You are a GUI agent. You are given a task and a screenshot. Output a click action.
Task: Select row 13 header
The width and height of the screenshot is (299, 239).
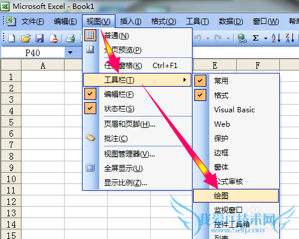point(11,213)
